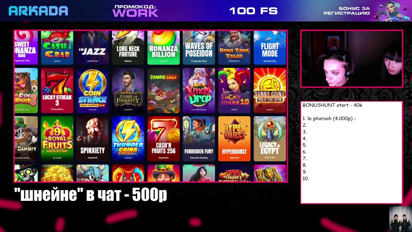Click bonus hunt list line 10

[x=306, y=179]
